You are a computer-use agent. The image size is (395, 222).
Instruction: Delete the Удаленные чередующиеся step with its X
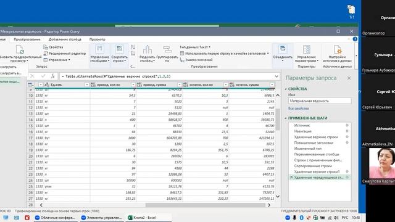[x=291, y=177]
